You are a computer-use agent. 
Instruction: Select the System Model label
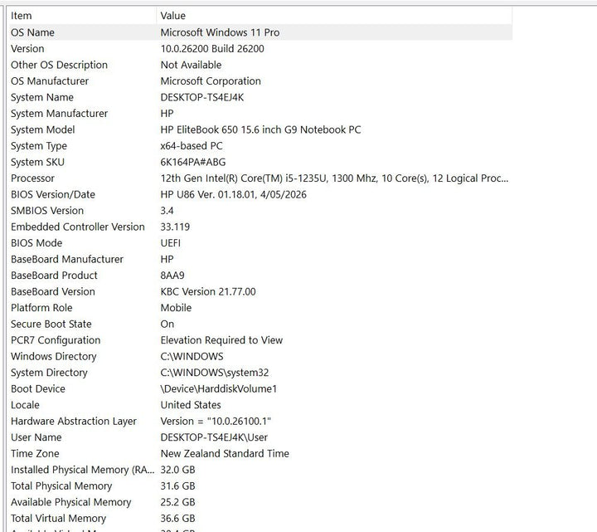point(42,129)
